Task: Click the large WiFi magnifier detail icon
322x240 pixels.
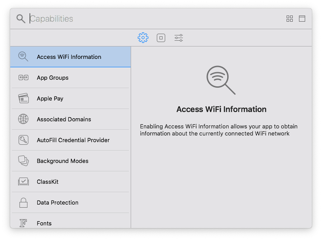Action: click(221, 80)
